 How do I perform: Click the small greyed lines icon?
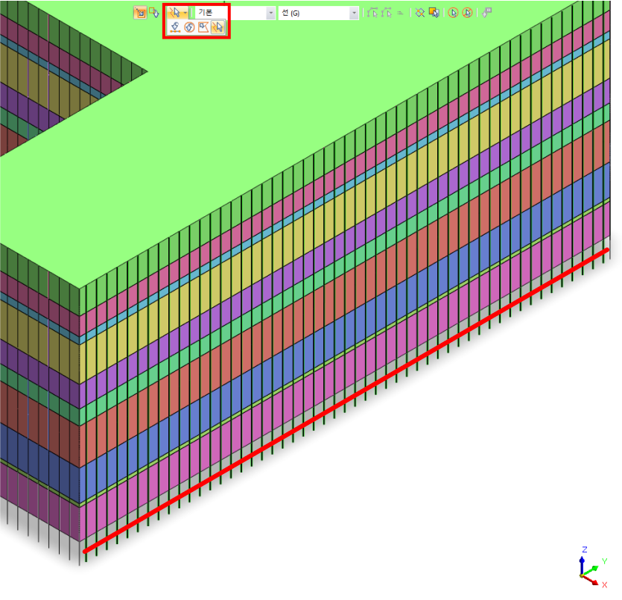400,13
